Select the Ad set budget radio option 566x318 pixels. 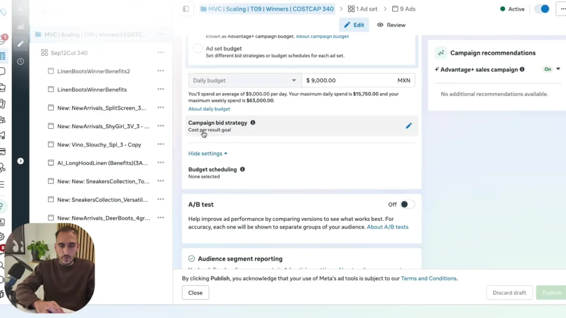coord(198,48)
